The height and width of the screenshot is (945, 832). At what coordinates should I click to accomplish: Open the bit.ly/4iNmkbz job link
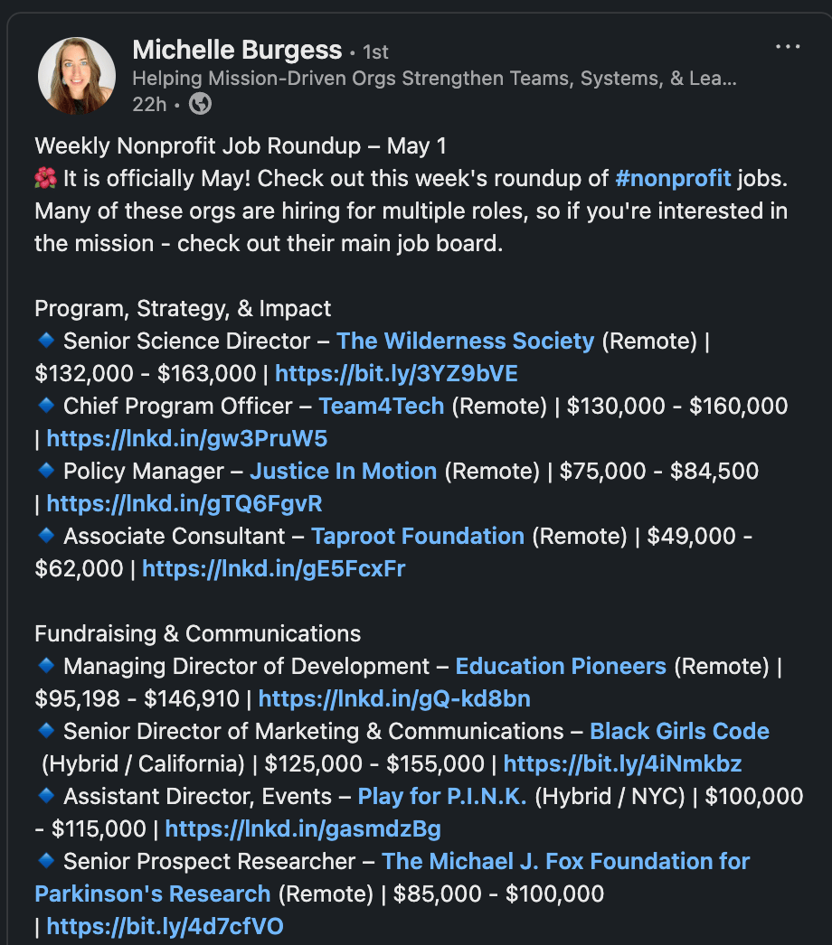pyautogui.click(x=622, y=764)
